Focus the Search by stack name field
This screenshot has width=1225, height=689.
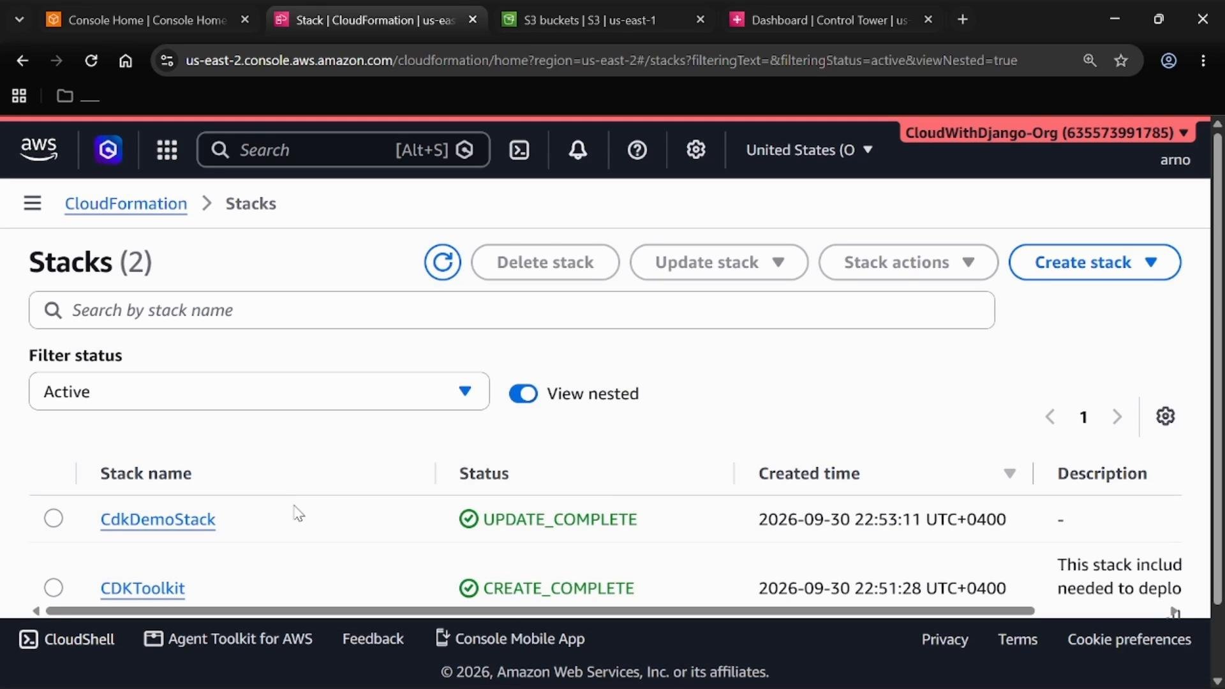512,310
